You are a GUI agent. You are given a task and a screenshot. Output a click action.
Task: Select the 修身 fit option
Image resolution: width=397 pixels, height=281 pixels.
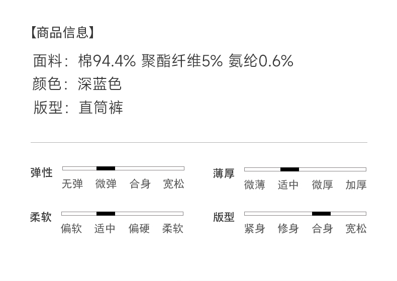point(288,229)
